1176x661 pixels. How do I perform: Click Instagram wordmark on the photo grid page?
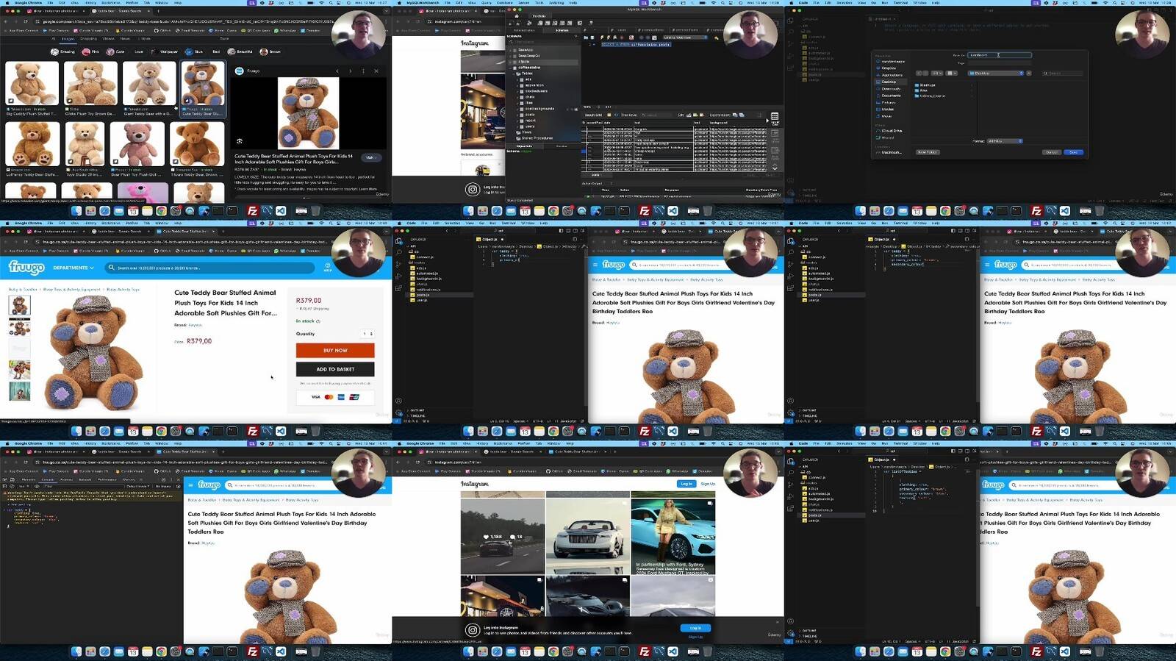click(x=475, y=484)
